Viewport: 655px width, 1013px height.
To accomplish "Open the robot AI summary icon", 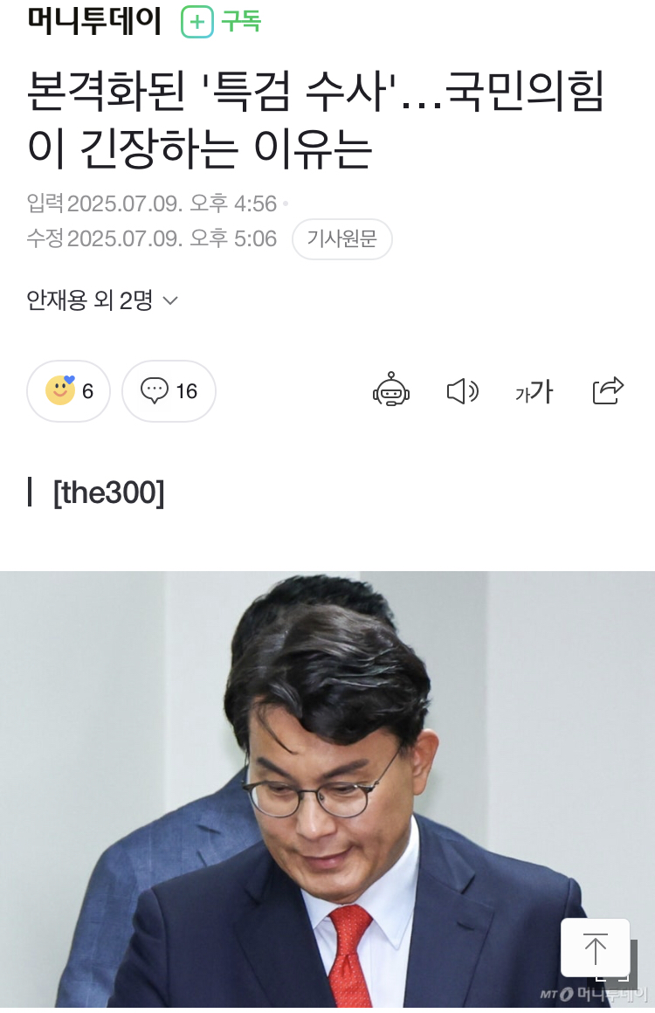I will (390, 389).
